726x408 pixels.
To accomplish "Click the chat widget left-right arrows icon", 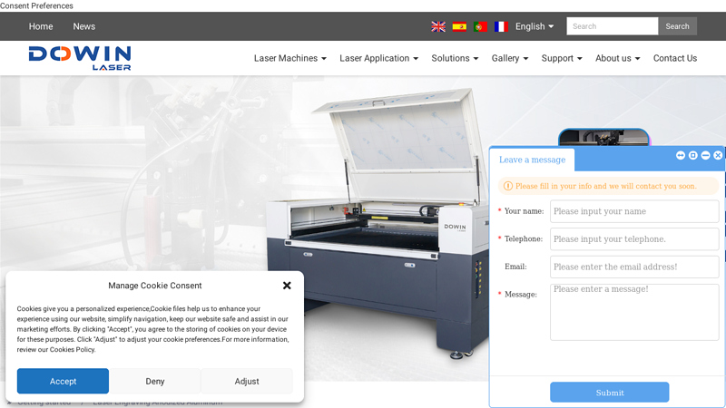I will click(x=681, y=155).
